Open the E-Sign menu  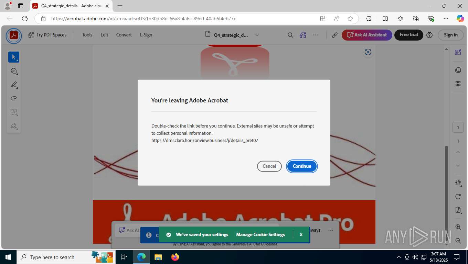(146, 35)
